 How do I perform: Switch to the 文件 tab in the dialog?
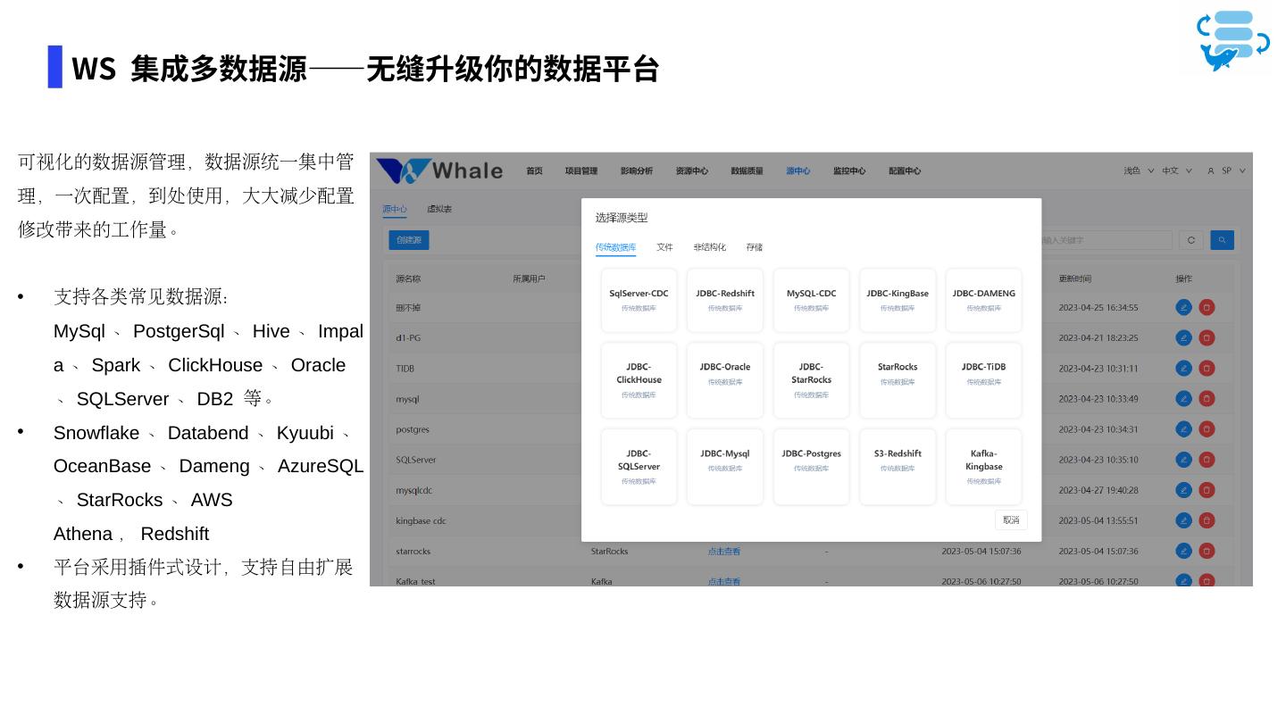[x=664, y=247]
